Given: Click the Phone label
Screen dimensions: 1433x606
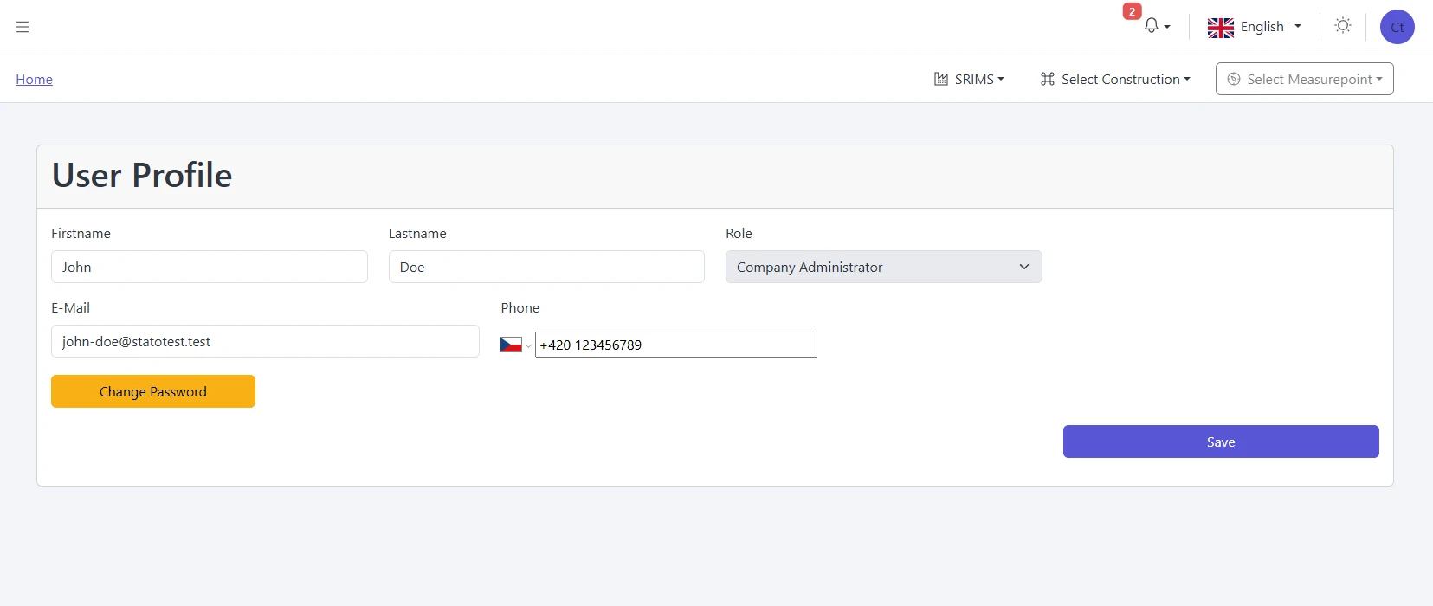Looking at the screenshot, I should pyautogui.click(x=520, y=307).
